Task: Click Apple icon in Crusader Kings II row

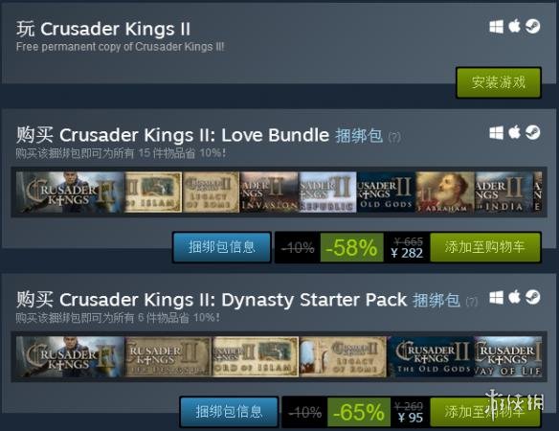Action: [x=514, y=26]
